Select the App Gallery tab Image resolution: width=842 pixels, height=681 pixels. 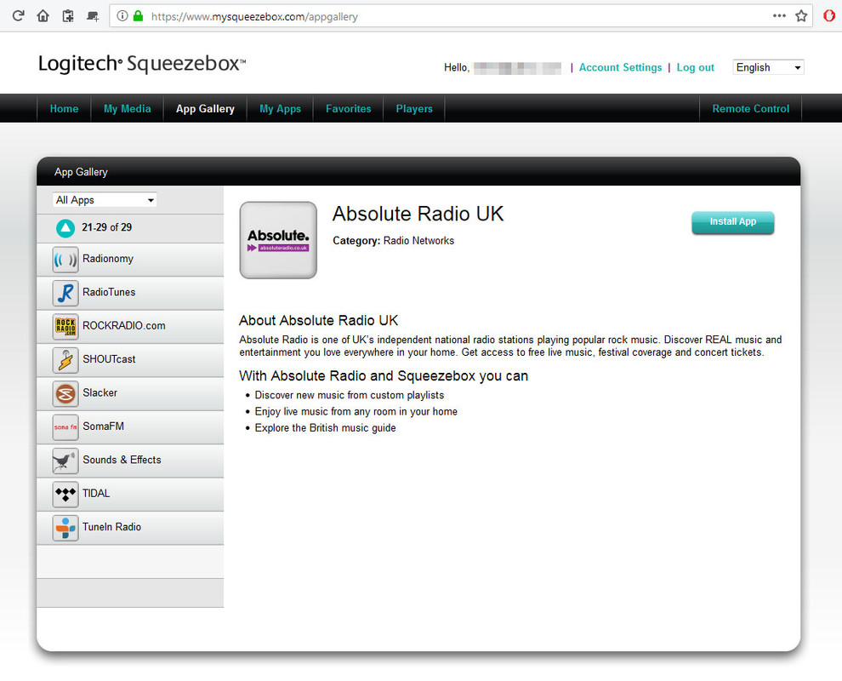[205, 109]
